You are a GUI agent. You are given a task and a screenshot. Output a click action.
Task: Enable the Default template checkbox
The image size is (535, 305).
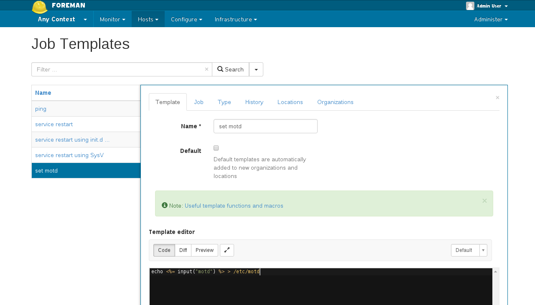point(216,148)
